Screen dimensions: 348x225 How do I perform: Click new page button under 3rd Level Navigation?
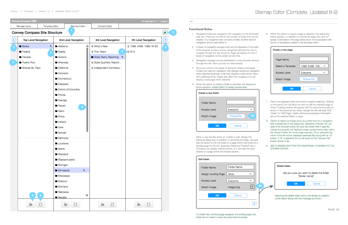pyautogui.click(x=112, y=204)
